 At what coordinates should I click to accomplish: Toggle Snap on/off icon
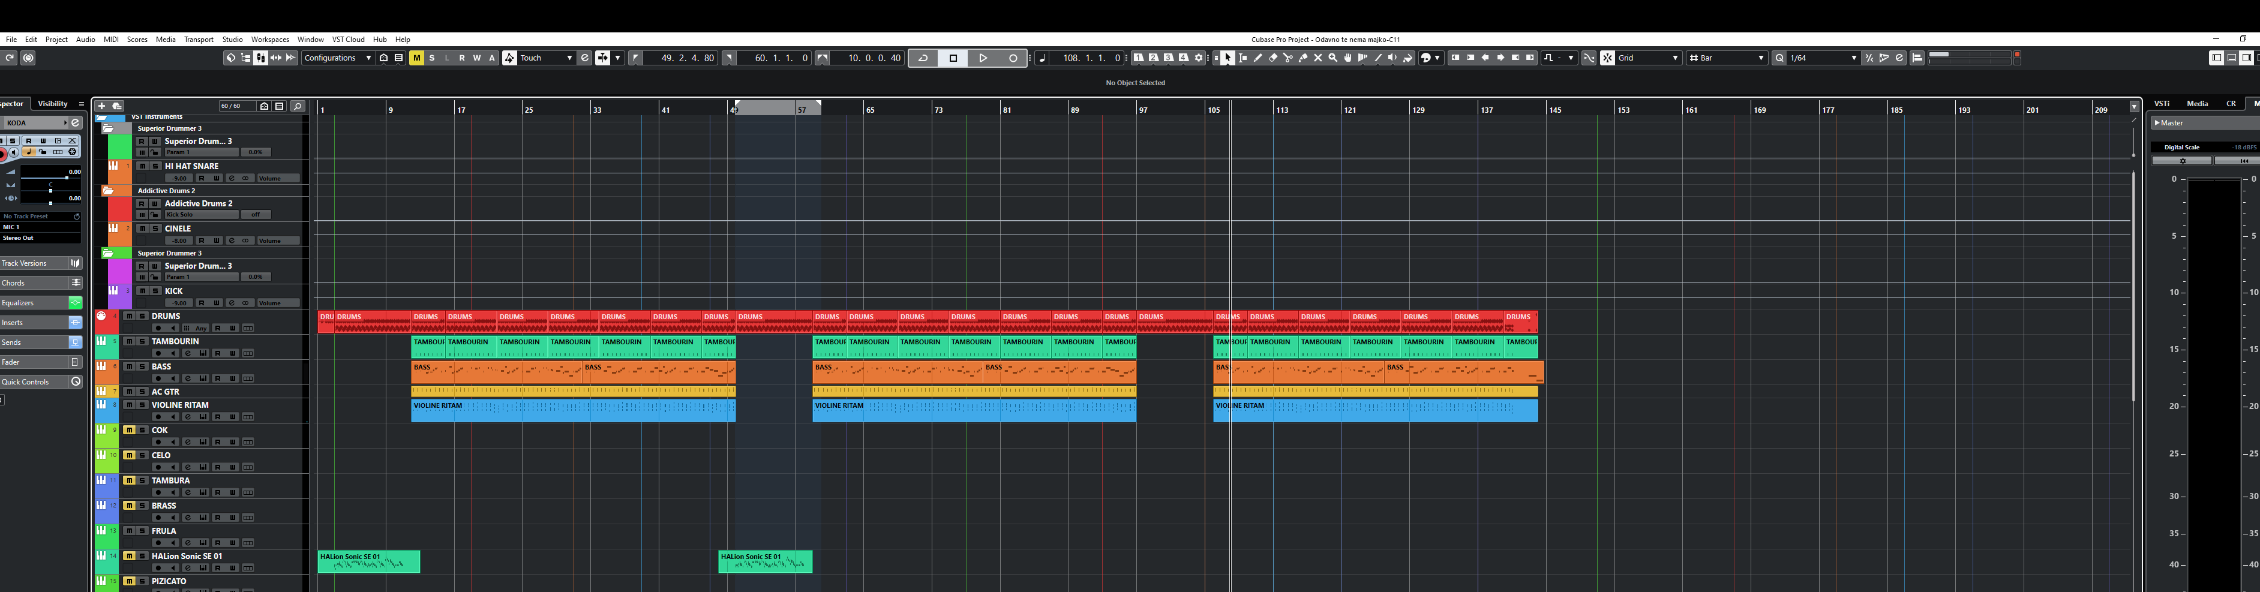[1607, 58]
